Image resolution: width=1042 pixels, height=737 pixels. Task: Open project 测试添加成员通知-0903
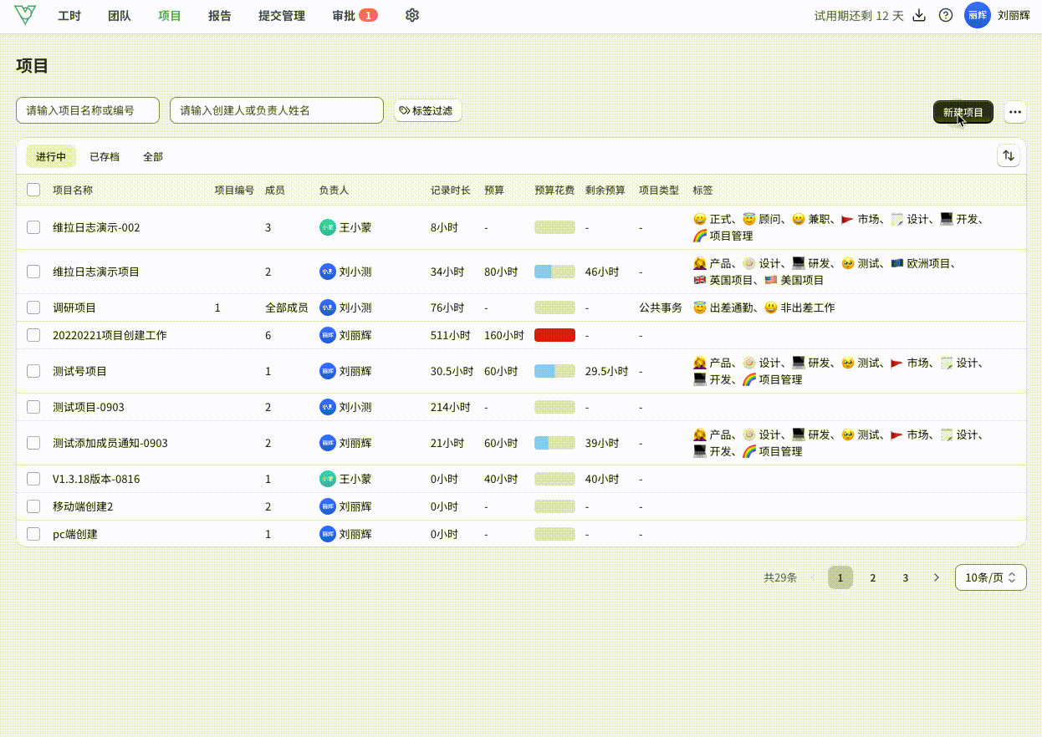click(110, 443)
